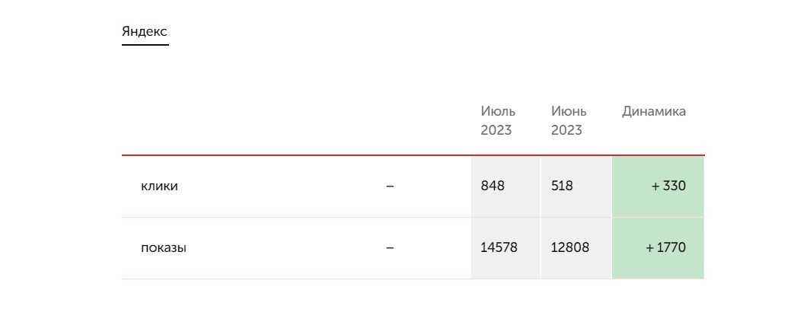Select the показы row label
Image resolution: width=810 pixels, height=325 pixels.
click(164, 247)
